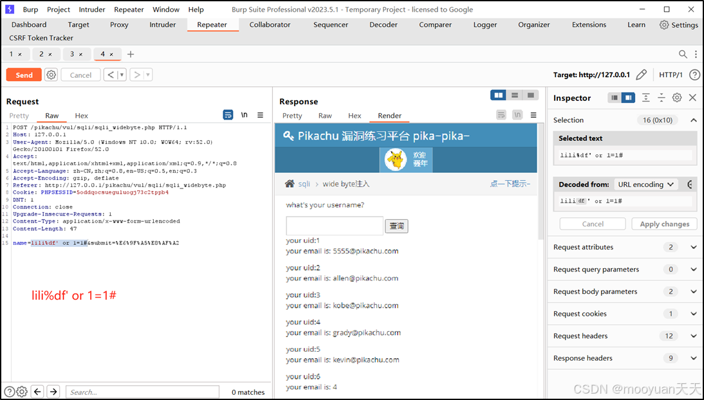The width and height of the screenshot is (704, 400).
Task: Switch to Repeater tab 2
Action: click(x=41, y=54)
